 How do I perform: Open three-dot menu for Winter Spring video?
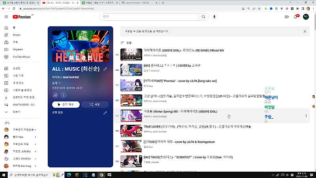(x=306, y=116)
